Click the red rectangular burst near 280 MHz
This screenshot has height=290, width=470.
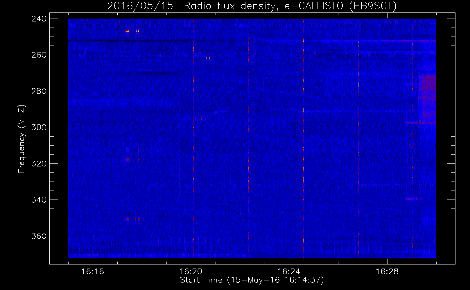427,99
